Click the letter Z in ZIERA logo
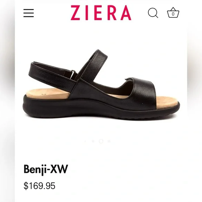Viewport: 202px width, 202px height. pyautogui.click(x=76, y=13)
